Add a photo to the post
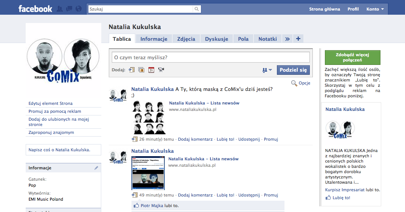 (x=141, y=70)
